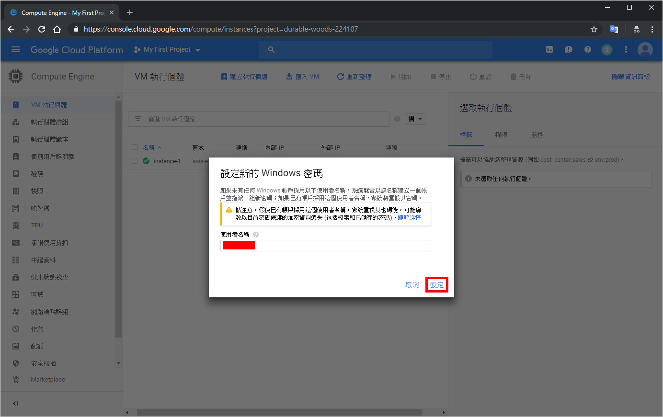Image resolution: width=663 pixels, height=417 pixels.
Task: Click the TPU icon in sidebar
Action: click(x=16, y=225)
